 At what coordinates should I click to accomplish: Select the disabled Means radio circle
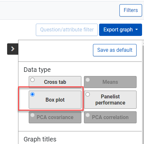point(87,80)
